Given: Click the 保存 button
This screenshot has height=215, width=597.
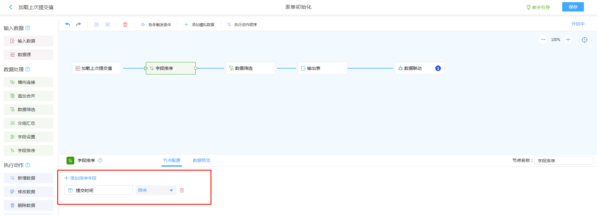Looking at the screenshot, I should click(x=573, y=7).
